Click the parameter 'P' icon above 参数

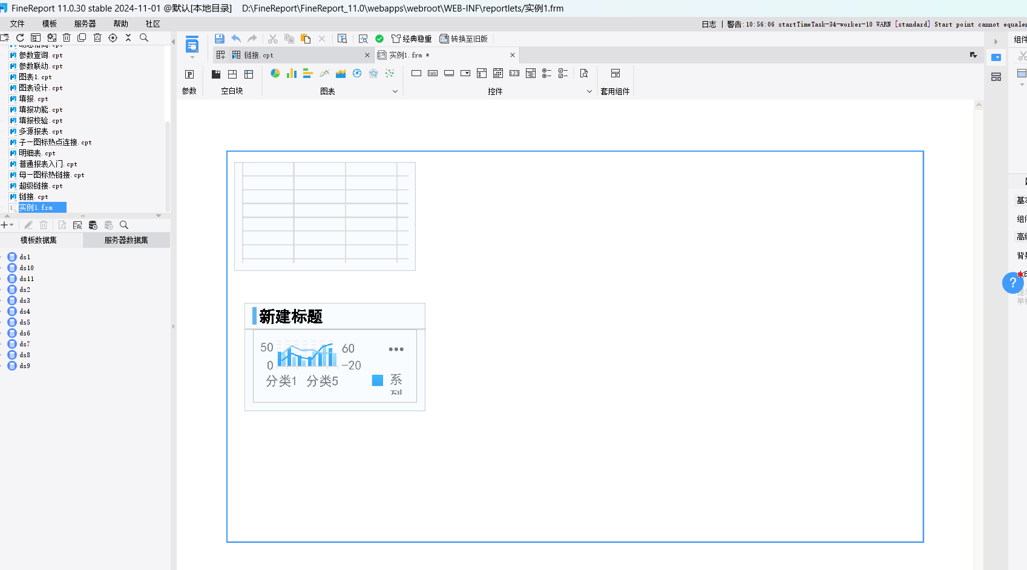pyautogui.click(x=189, y=74)
